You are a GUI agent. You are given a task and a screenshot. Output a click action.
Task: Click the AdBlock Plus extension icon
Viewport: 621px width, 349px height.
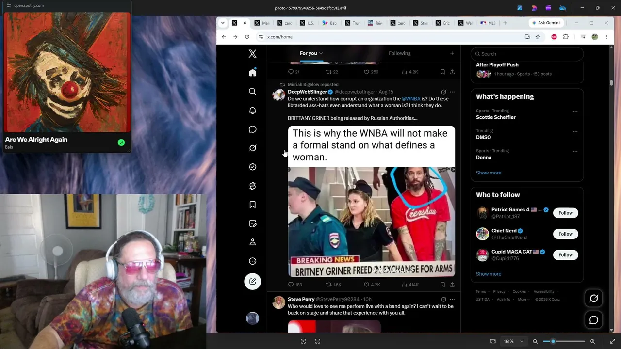[x=554, y=37]
